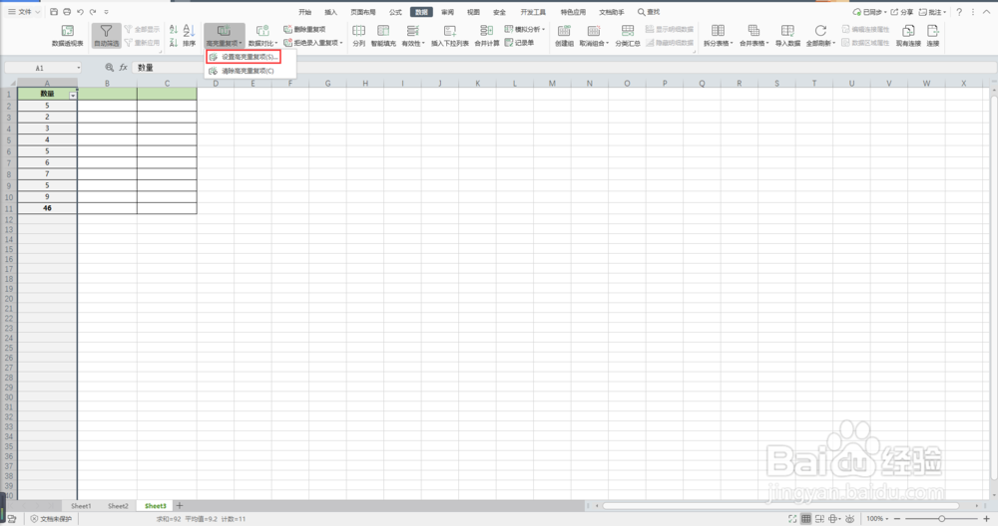
Task: Click the Print icon in quick access toolbar
Action: [x=67, y=11]
